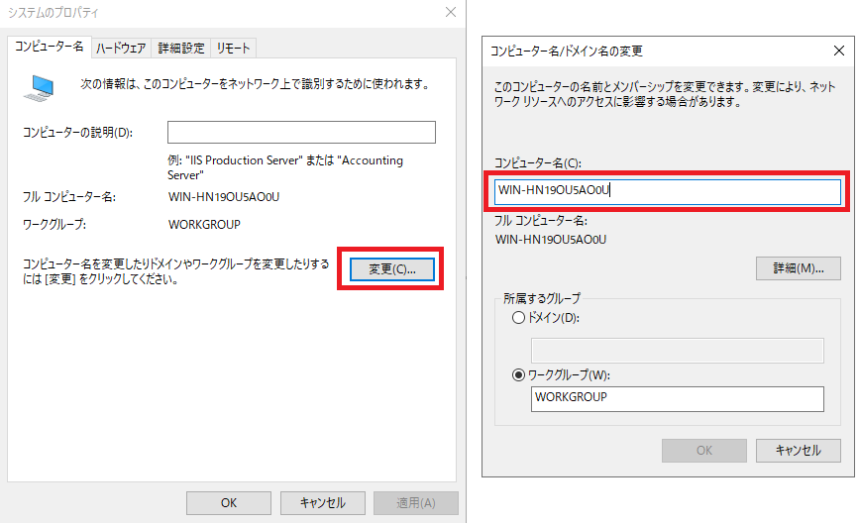The height and width of the screenshot is (525, 857).
Task: Click the 変更(C)... button
Action: (392, 269)
